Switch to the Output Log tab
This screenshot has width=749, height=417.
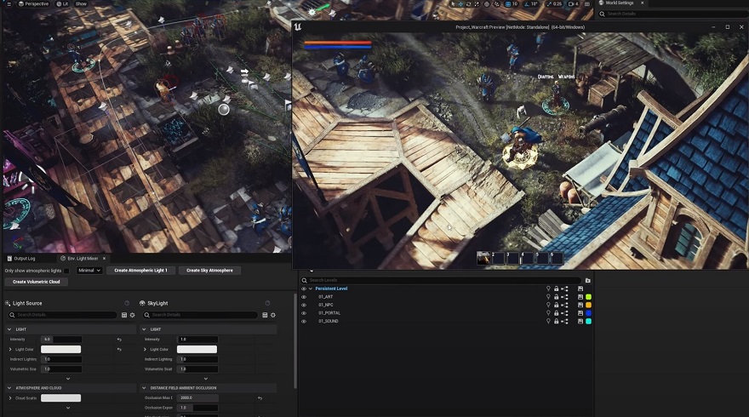tap(21, 259)
